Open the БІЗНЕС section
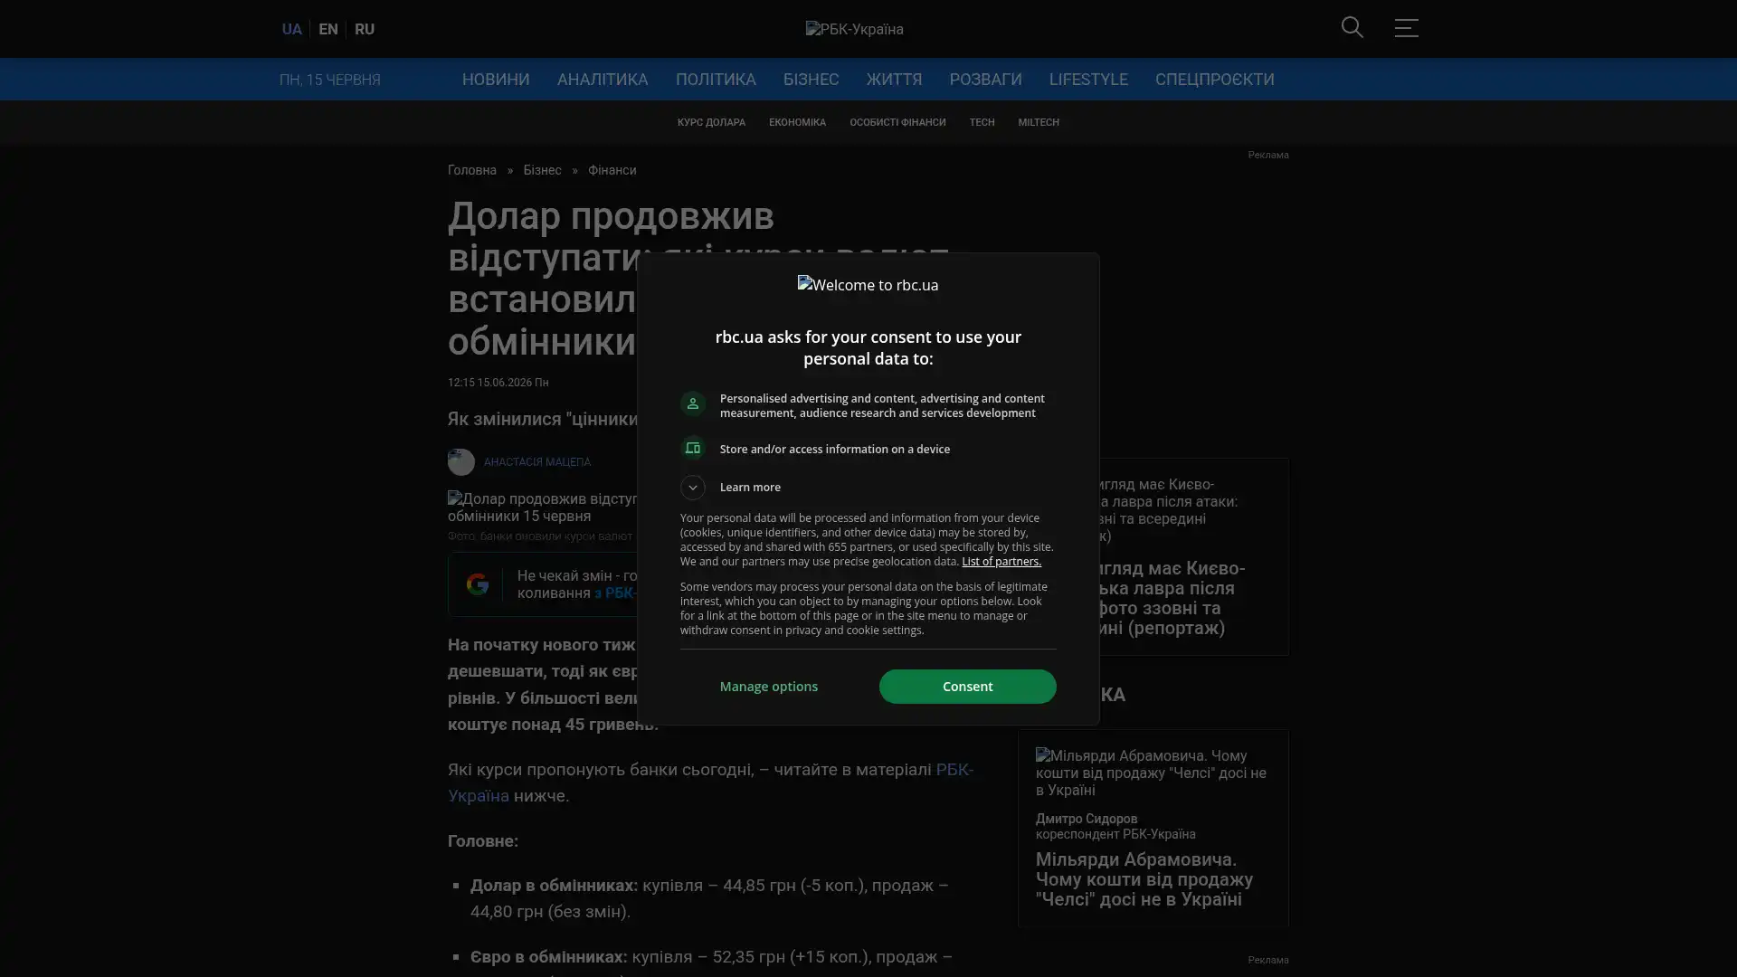The image size is (1737, 977). 811,80
